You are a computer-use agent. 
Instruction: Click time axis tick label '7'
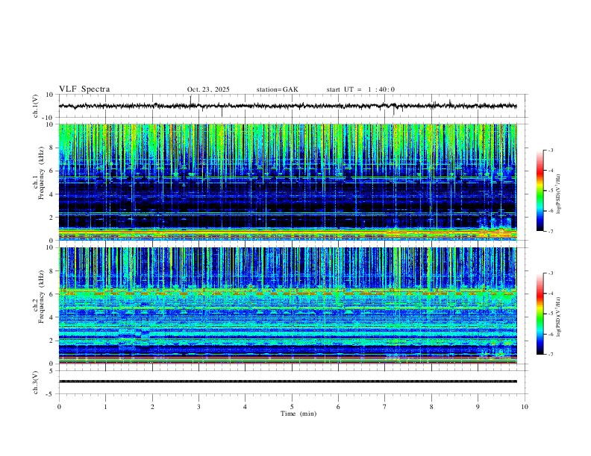coord(385,407)
